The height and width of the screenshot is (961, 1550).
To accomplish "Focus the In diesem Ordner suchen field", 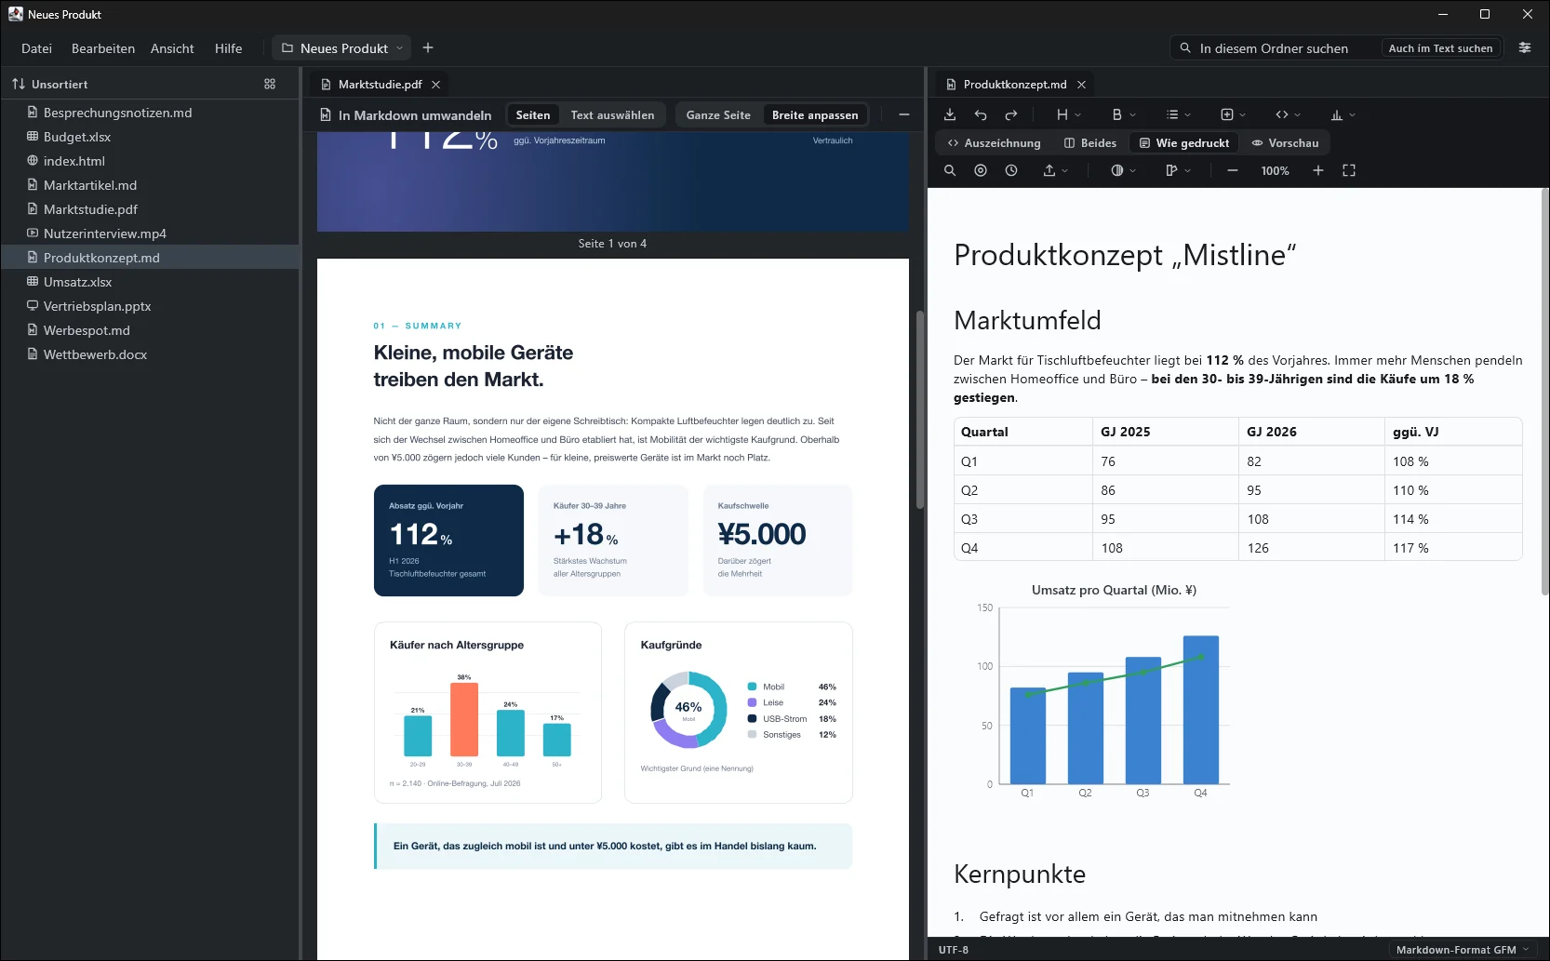I will (1274, 48).
